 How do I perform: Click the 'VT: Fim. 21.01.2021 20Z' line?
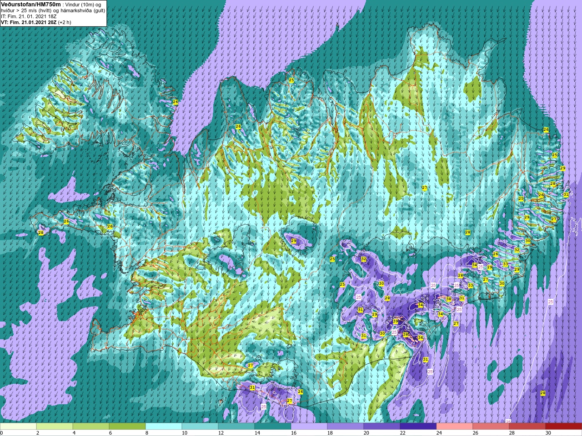pos(29,22)
